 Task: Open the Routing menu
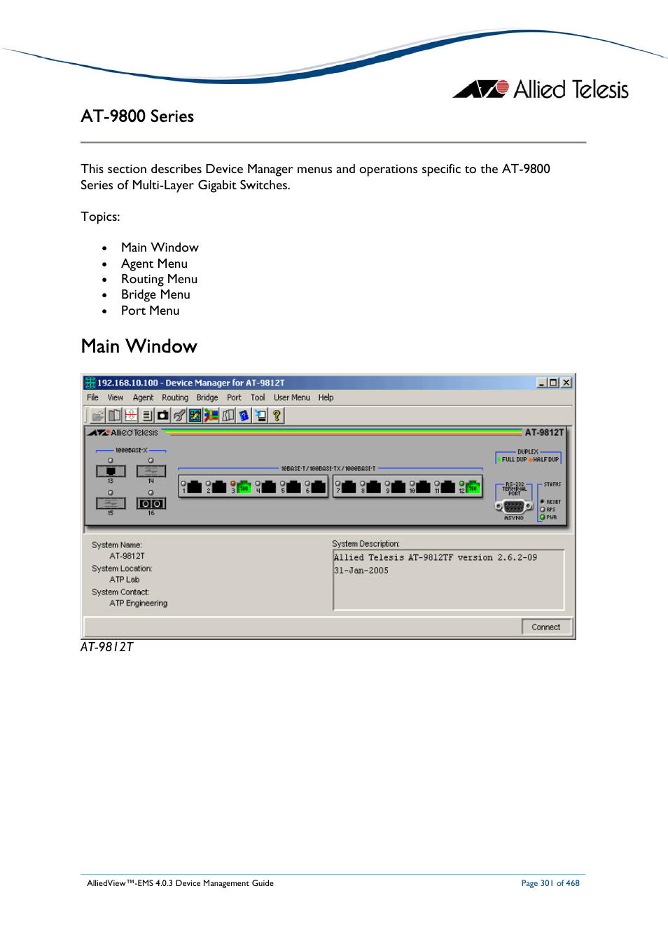(x=175, y=397)
